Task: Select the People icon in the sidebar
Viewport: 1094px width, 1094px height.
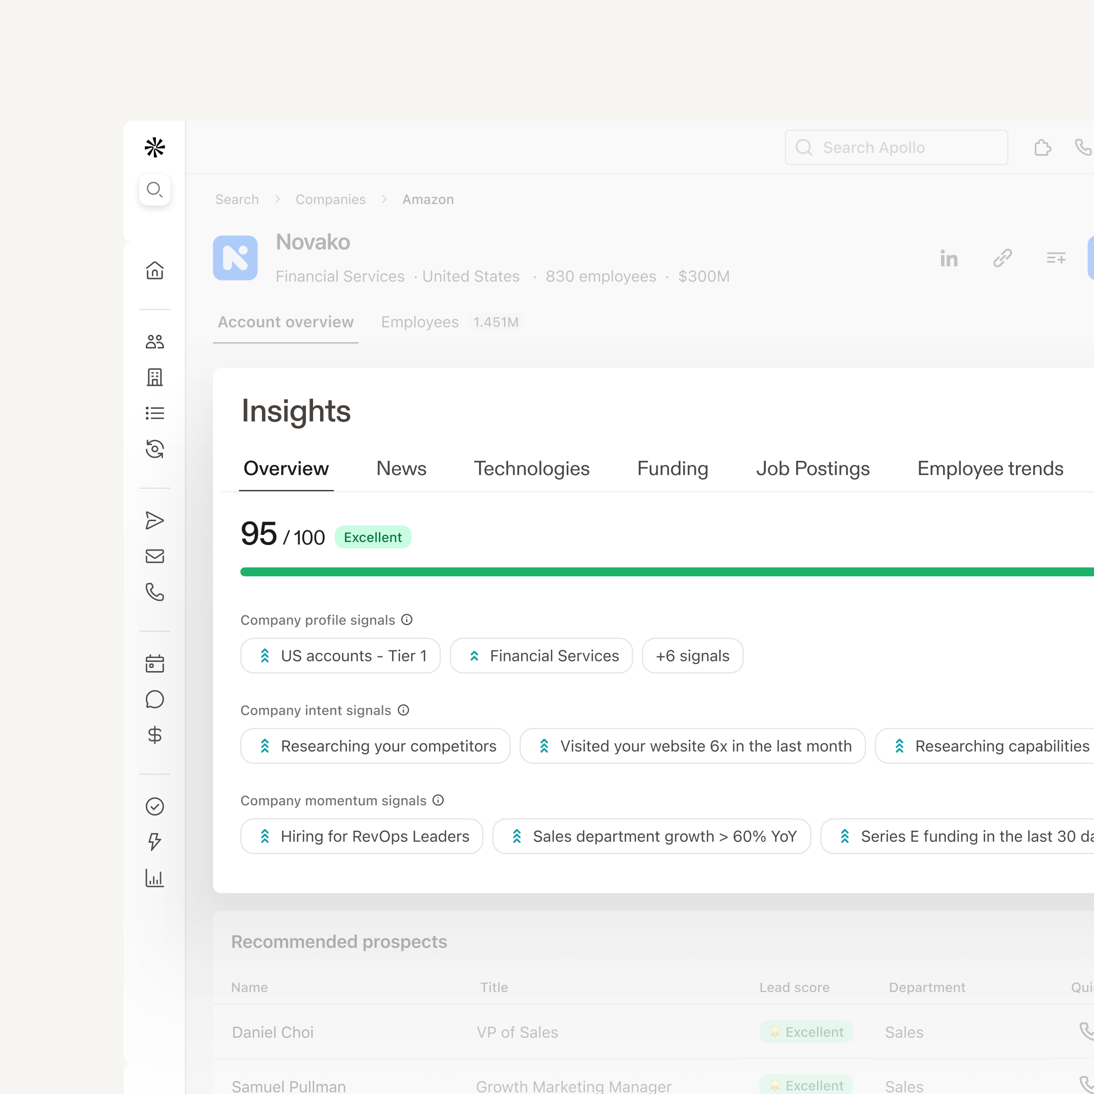Action: tap(154, 341)
